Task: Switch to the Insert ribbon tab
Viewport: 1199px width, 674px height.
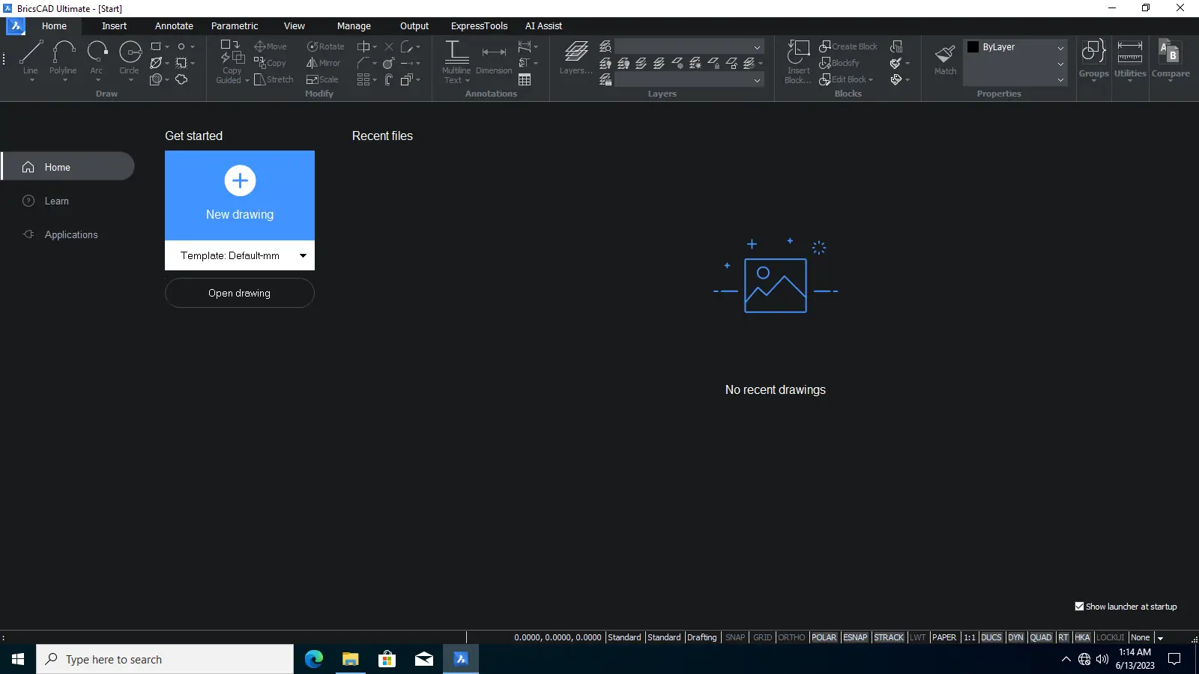Action: coord(115,25)
